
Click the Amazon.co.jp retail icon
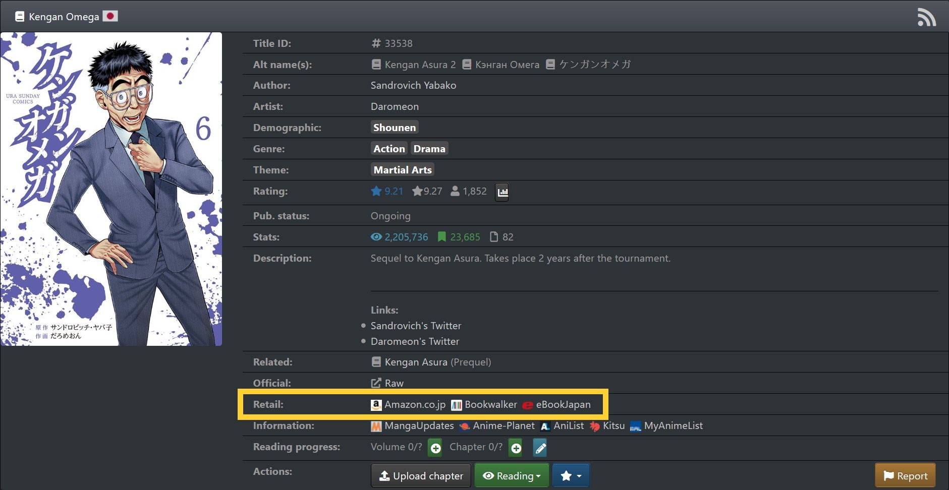pyautogui.click(x=376, y=405)
